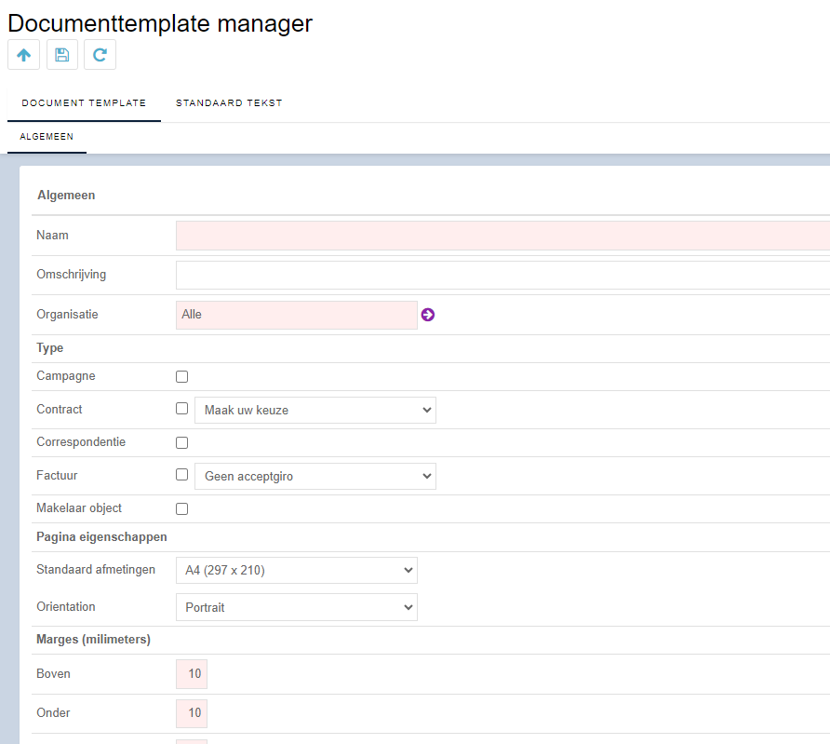This screenshot has width=830, height=744.
Task: Open organisation picker via purple arrow icon
Action: click(428, 315)
